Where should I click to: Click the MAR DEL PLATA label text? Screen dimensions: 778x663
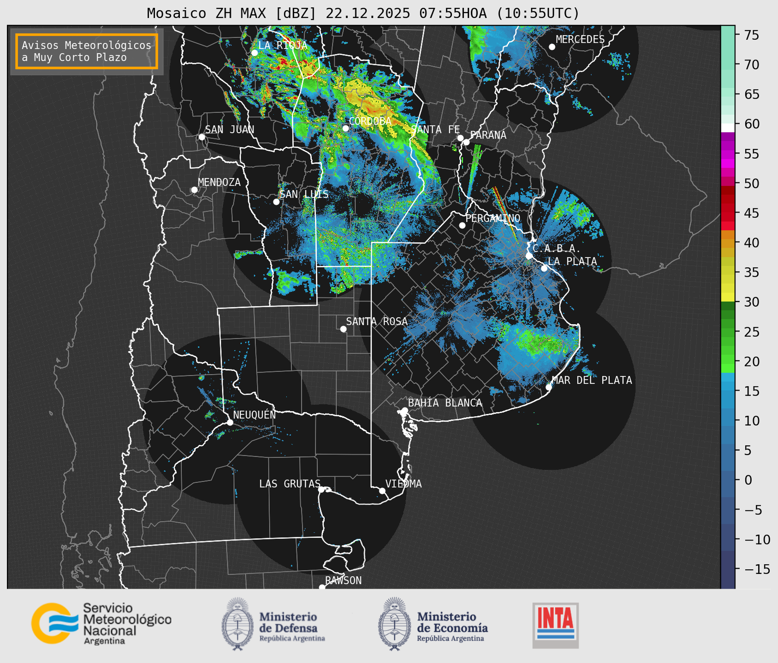tap(592, 380)
